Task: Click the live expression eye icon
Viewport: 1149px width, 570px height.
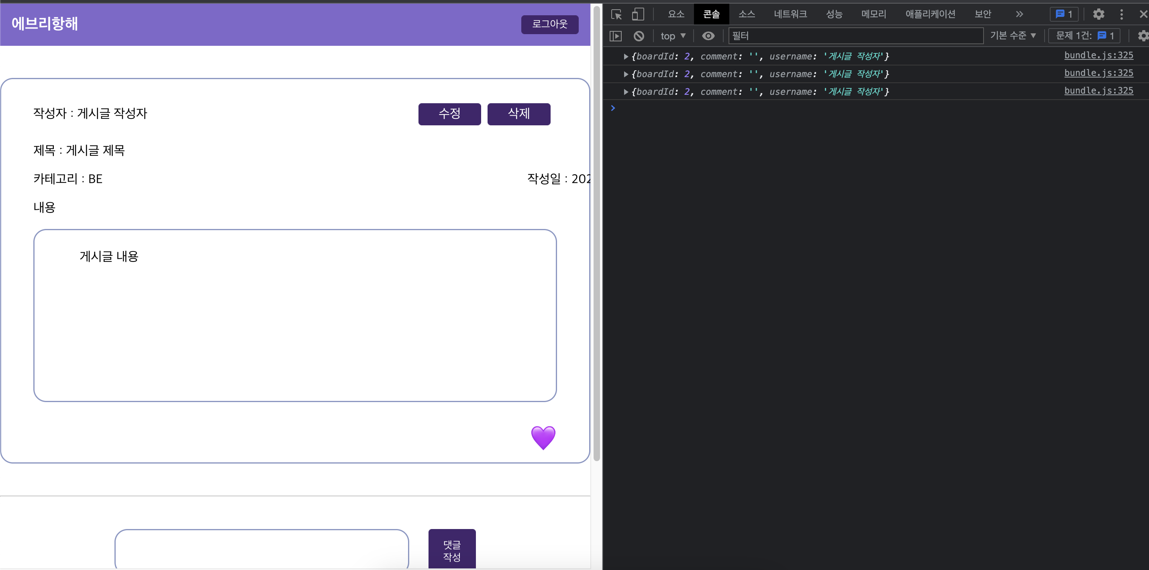Action: 708,36
